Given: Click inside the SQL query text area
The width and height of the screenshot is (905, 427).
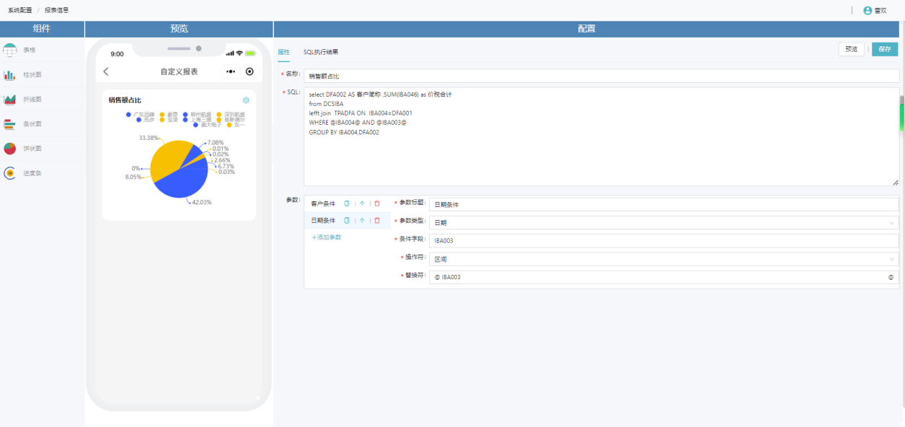Looking at the screenshot, I should coord(601,137).
